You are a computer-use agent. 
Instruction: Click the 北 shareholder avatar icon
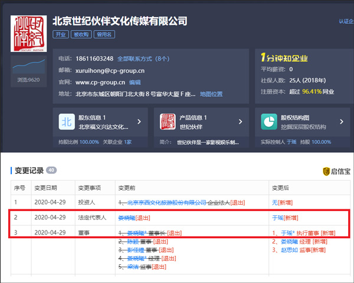click(x=67, y=121)
